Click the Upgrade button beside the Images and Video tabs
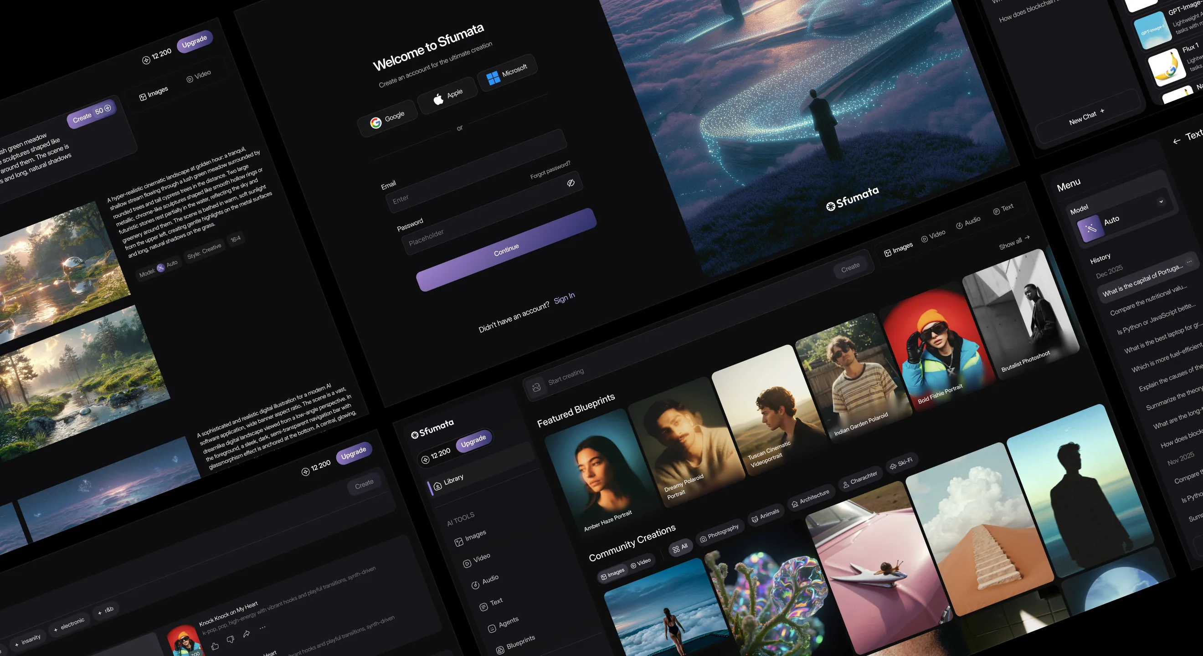This screenshot has height=656, width=1203. coord(195,41)
